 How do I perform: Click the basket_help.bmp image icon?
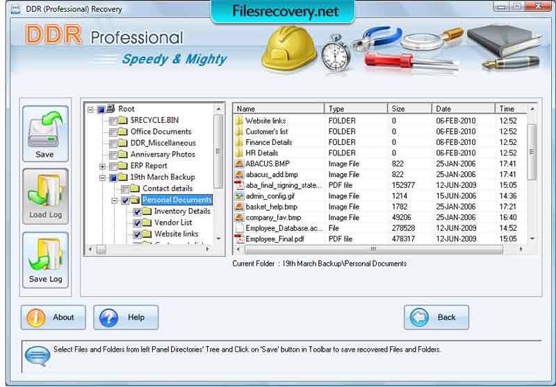pos(239,207)
